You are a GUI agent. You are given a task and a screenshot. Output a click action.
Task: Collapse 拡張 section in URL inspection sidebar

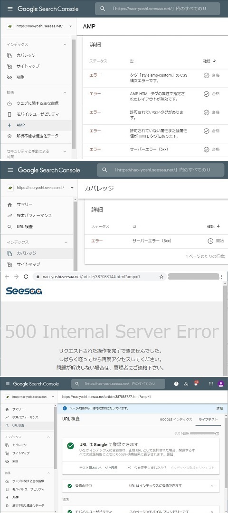(48, 473)
